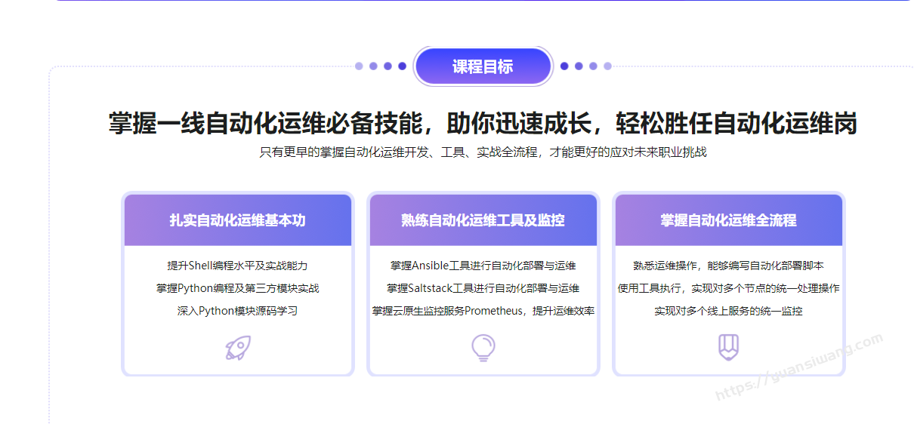914x424 pixels.
Task: Click the light bulb icon in the middle card
Action: [483, 348]
